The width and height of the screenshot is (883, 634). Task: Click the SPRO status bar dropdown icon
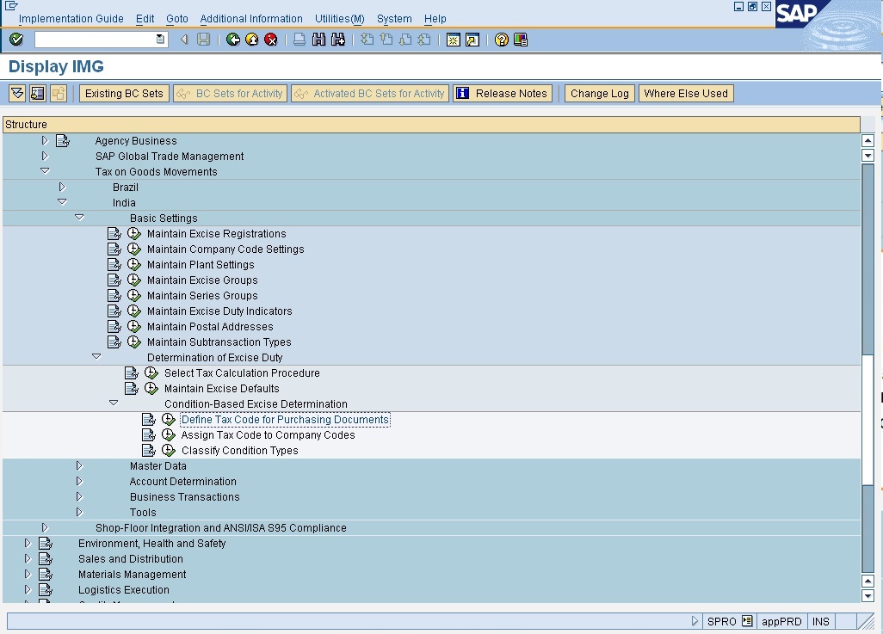747,621
